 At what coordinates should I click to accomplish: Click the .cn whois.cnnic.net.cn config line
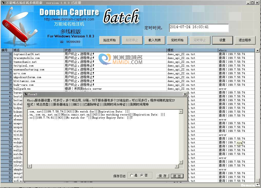[96, 114]
